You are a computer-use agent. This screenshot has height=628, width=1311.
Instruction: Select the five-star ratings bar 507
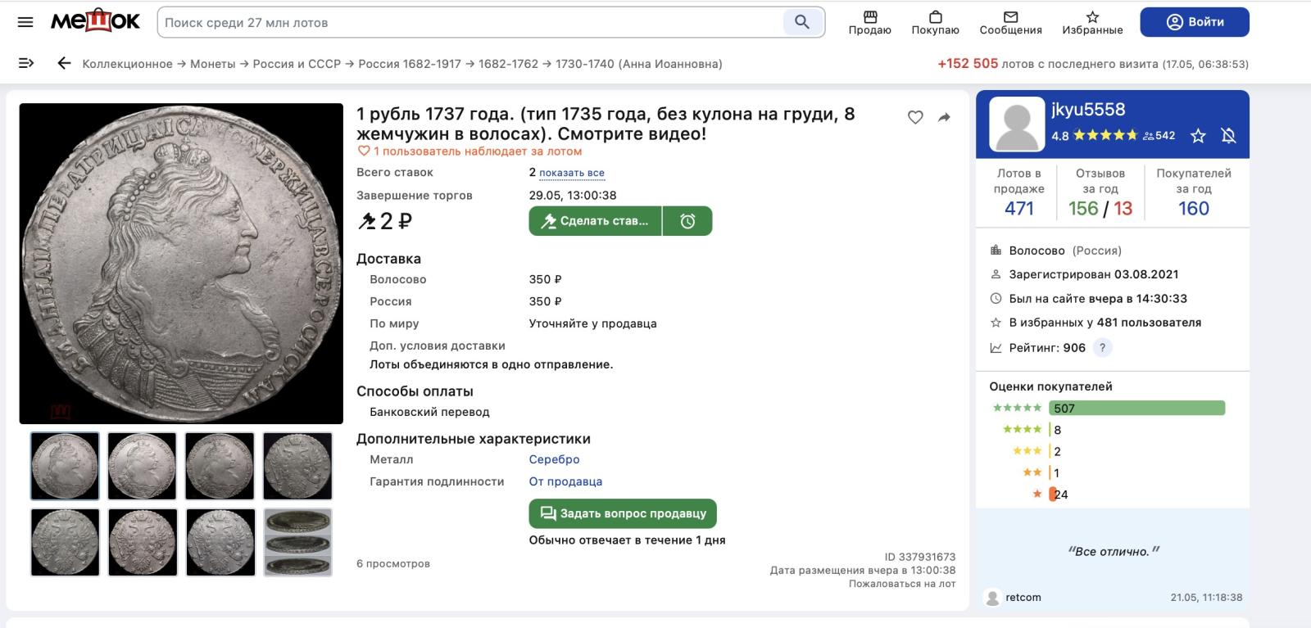[x=1136, y=408]
